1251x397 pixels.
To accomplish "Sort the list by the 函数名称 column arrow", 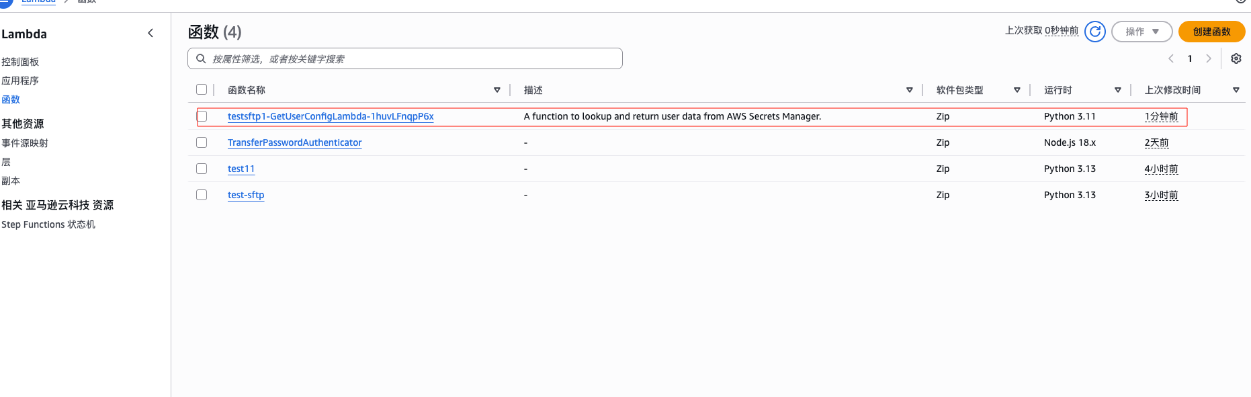I will point(497,90).
